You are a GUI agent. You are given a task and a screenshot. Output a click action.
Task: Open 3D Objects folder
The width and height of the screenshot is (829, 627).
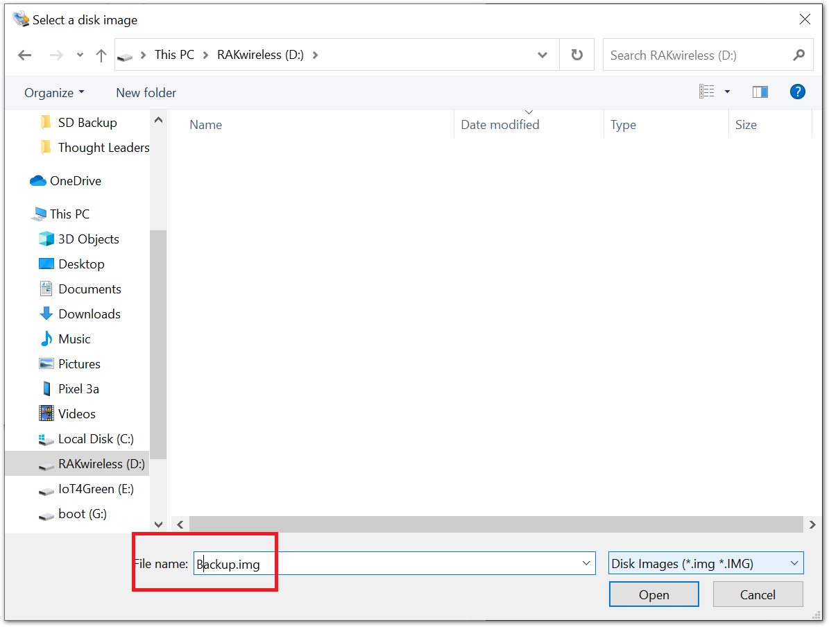click(x=88, y=239)
